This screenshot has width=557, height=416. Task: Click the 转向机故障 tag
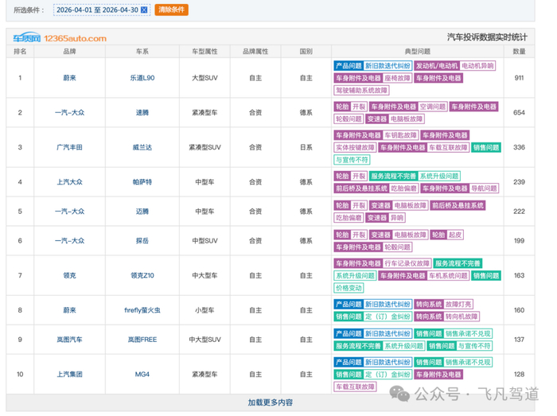[x=462, y=317]
